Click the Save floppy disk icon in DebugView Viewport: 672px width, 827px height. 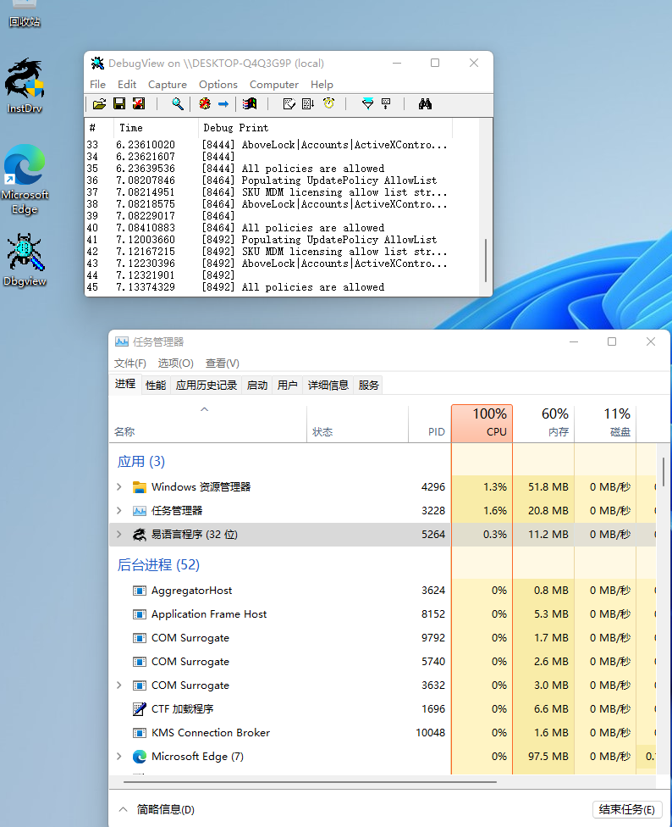(x=119, y=103)
